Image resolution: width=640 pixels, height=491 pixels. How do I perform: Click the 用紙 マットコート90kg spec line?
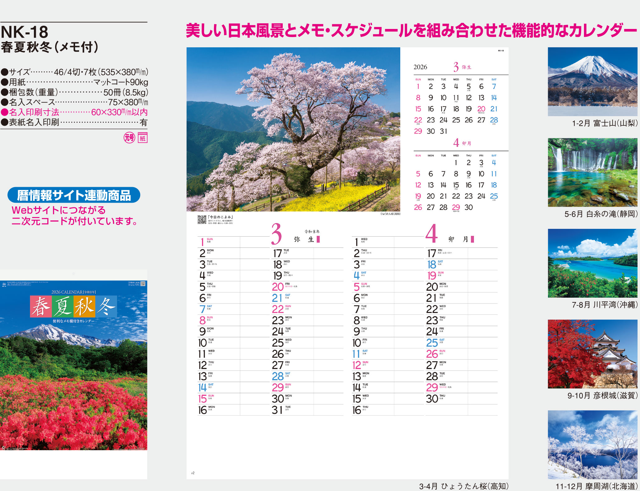pyautogui.click(x=74, y=82)
